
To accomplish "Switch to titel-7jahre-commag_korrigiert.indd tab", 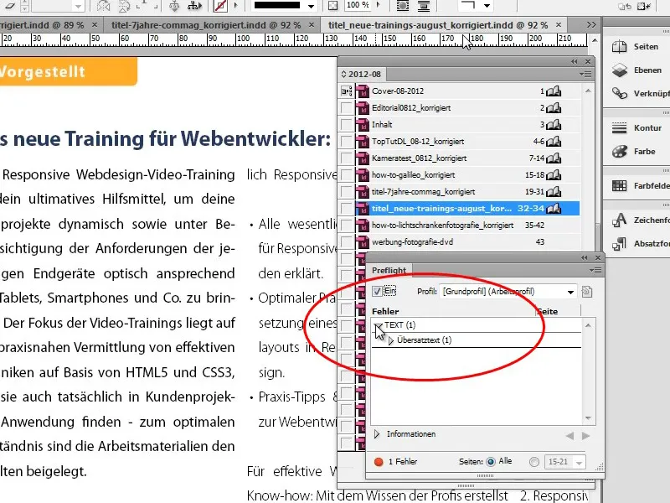I will click(x=205, y=25).
